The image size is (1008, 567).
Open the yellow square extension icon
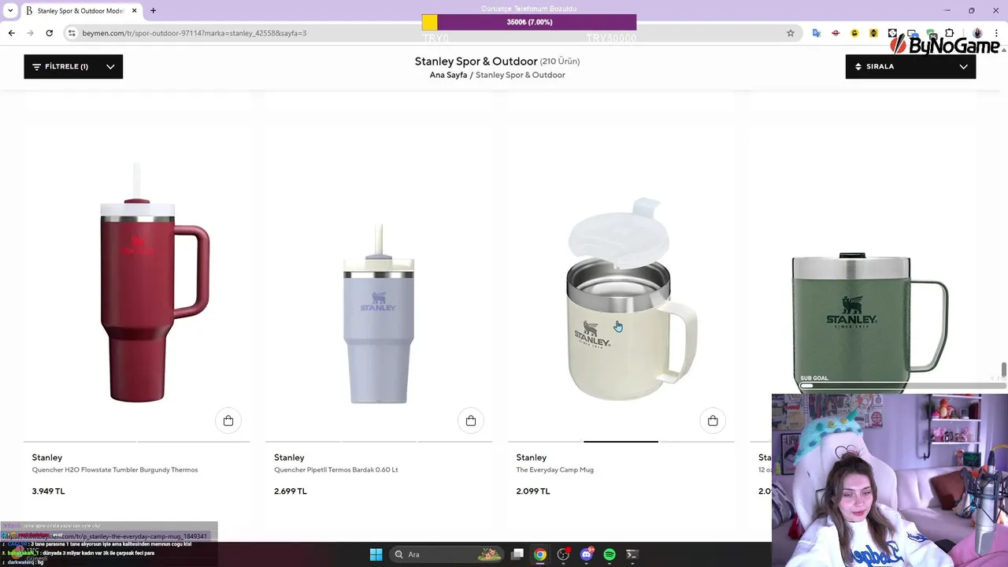873,33
